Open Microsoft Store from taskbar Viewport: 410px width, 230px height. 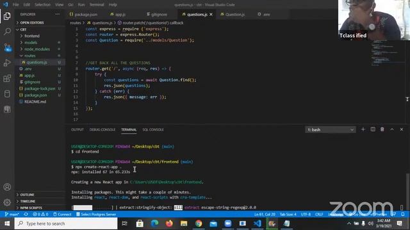(x=140, y=224)
